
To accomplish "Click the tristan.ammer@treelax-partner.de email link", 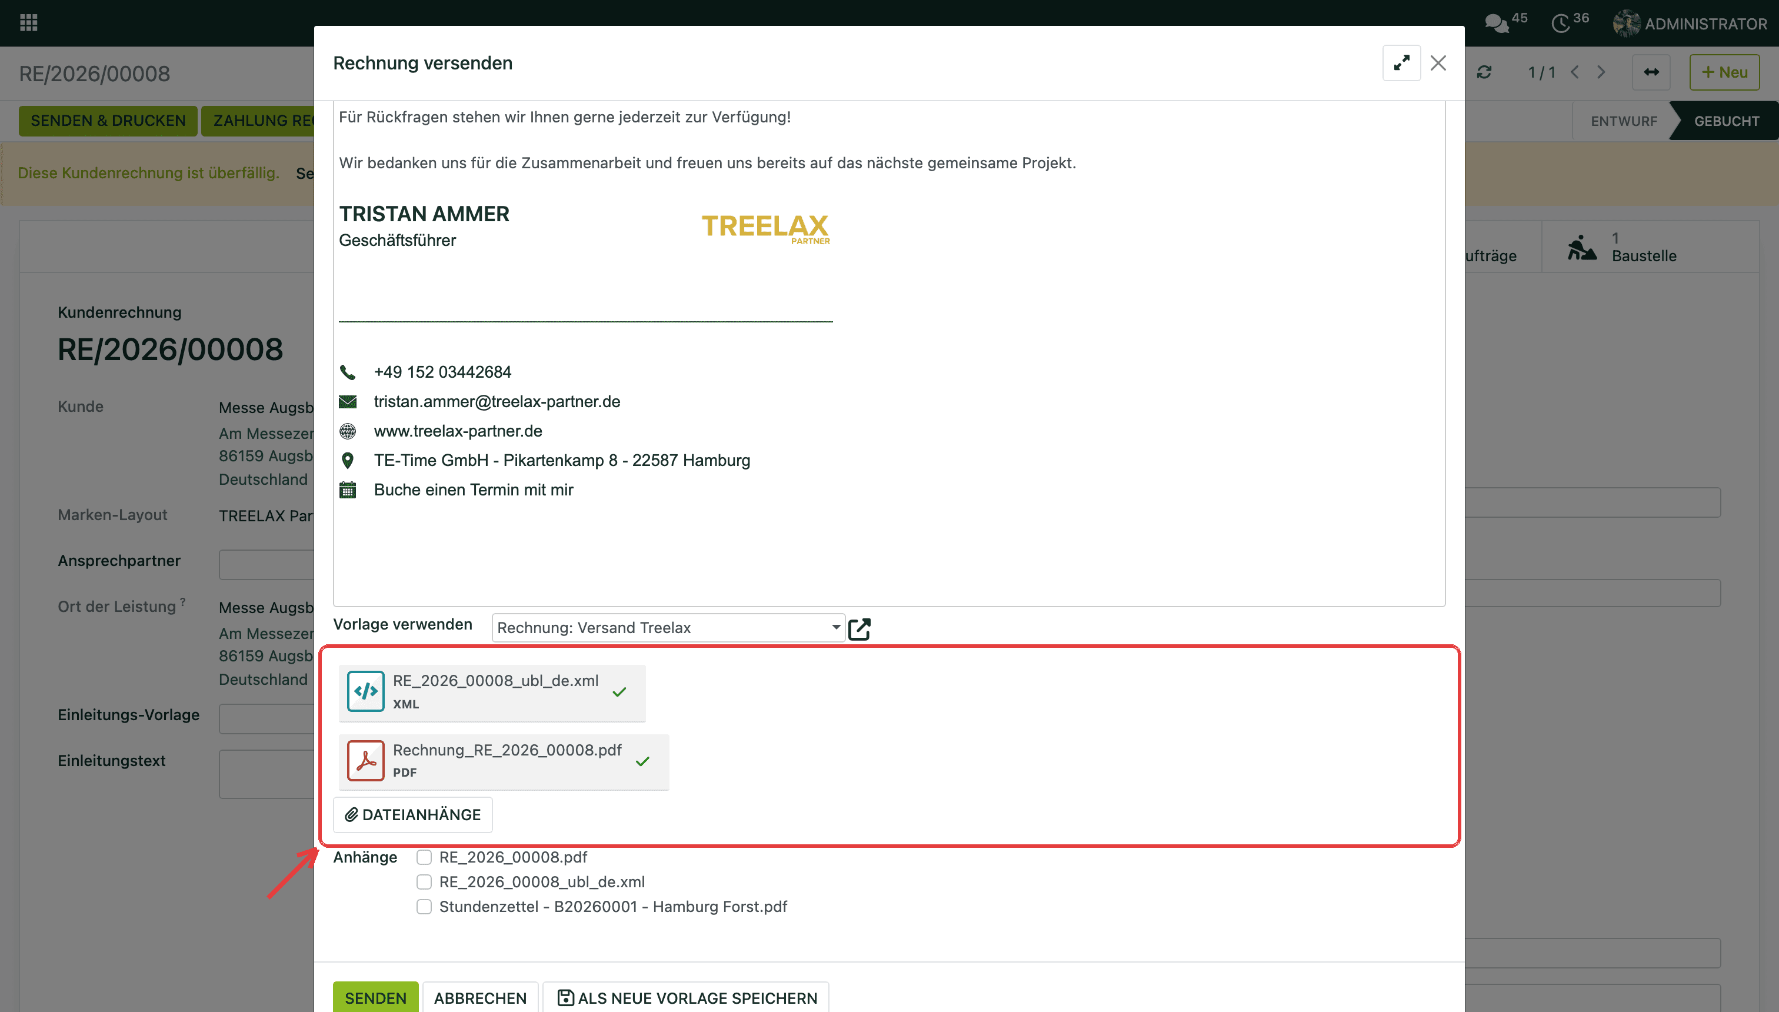I will pyautogui.click(x=497, y=402).
